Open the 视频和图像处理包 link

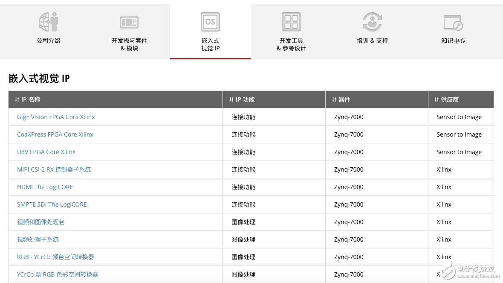pyautogui.click(x=40, y=222)
